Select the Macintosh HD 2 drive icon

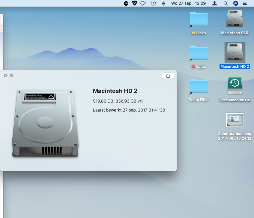coord(235,52)
